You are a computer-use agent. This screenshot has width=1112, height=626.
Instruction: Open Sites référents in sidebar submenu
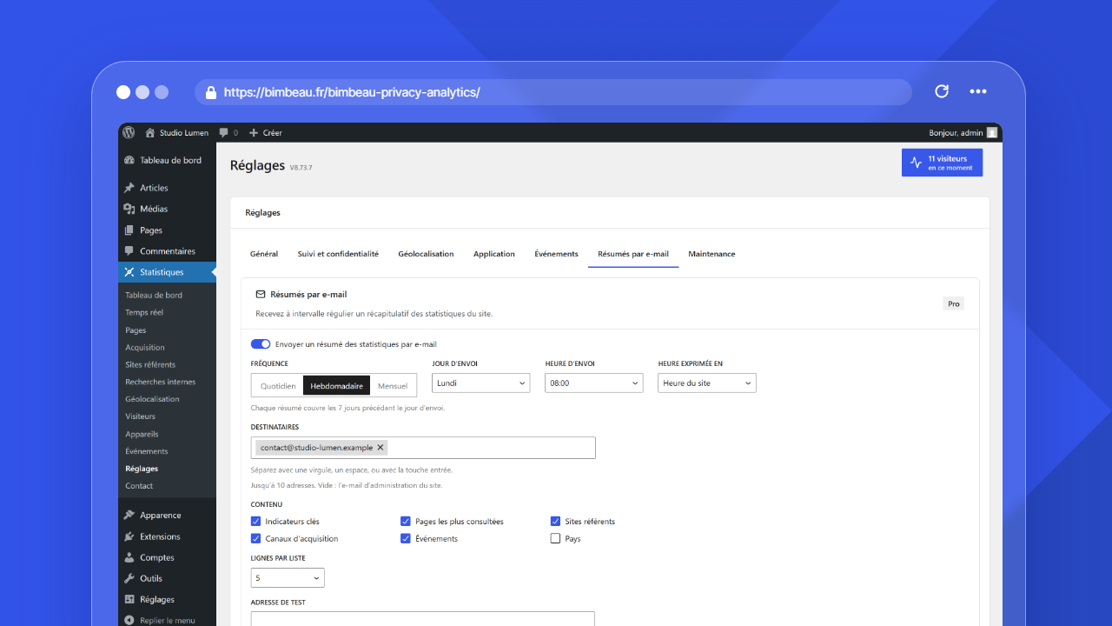[x=150, y=364]
